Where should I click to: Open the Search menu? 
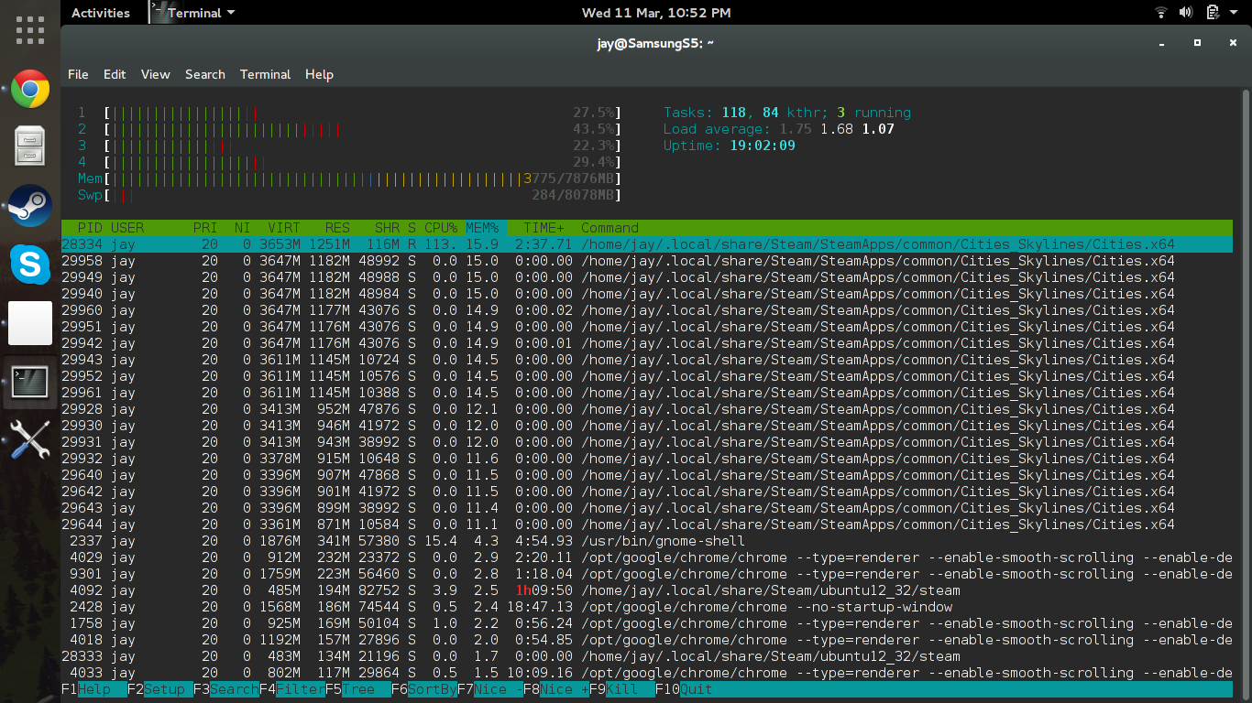click(x=204, y=74)
